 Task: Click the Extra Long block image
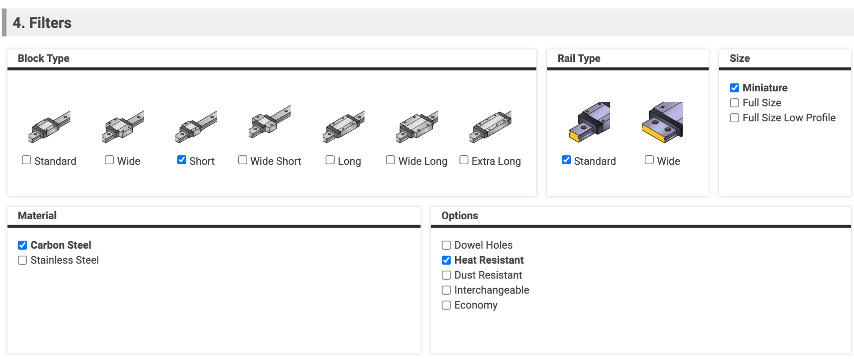490,127
